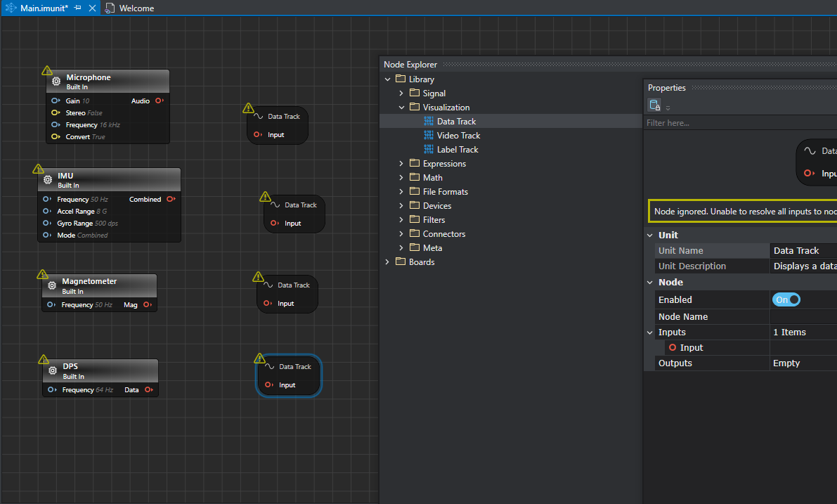Expand the Devices folder

point(401,205)
